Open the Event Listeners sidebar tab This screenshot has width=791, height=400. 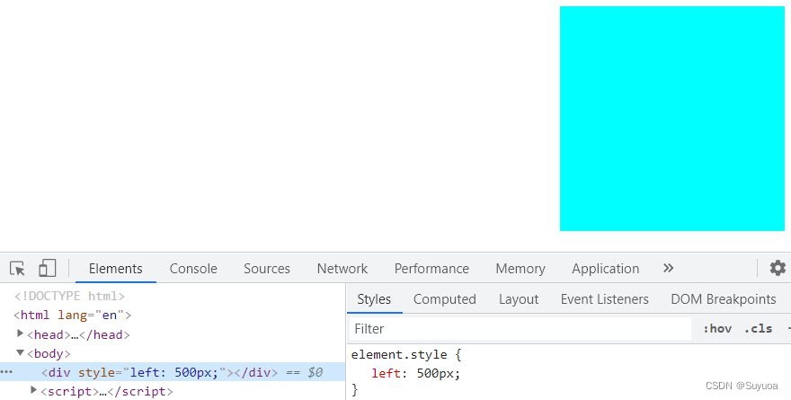coord(604,299)
